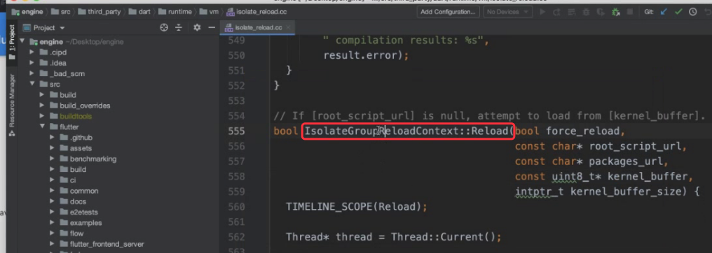The height and width of the screenshot is (253, 712).
Task: Click Thread::Current() on line 562
Action: tap(444, 237)
